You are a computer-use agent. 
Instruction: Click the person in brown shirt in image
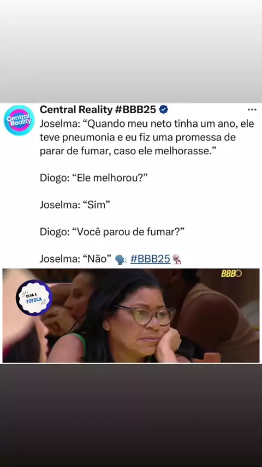tap(217, 322)
